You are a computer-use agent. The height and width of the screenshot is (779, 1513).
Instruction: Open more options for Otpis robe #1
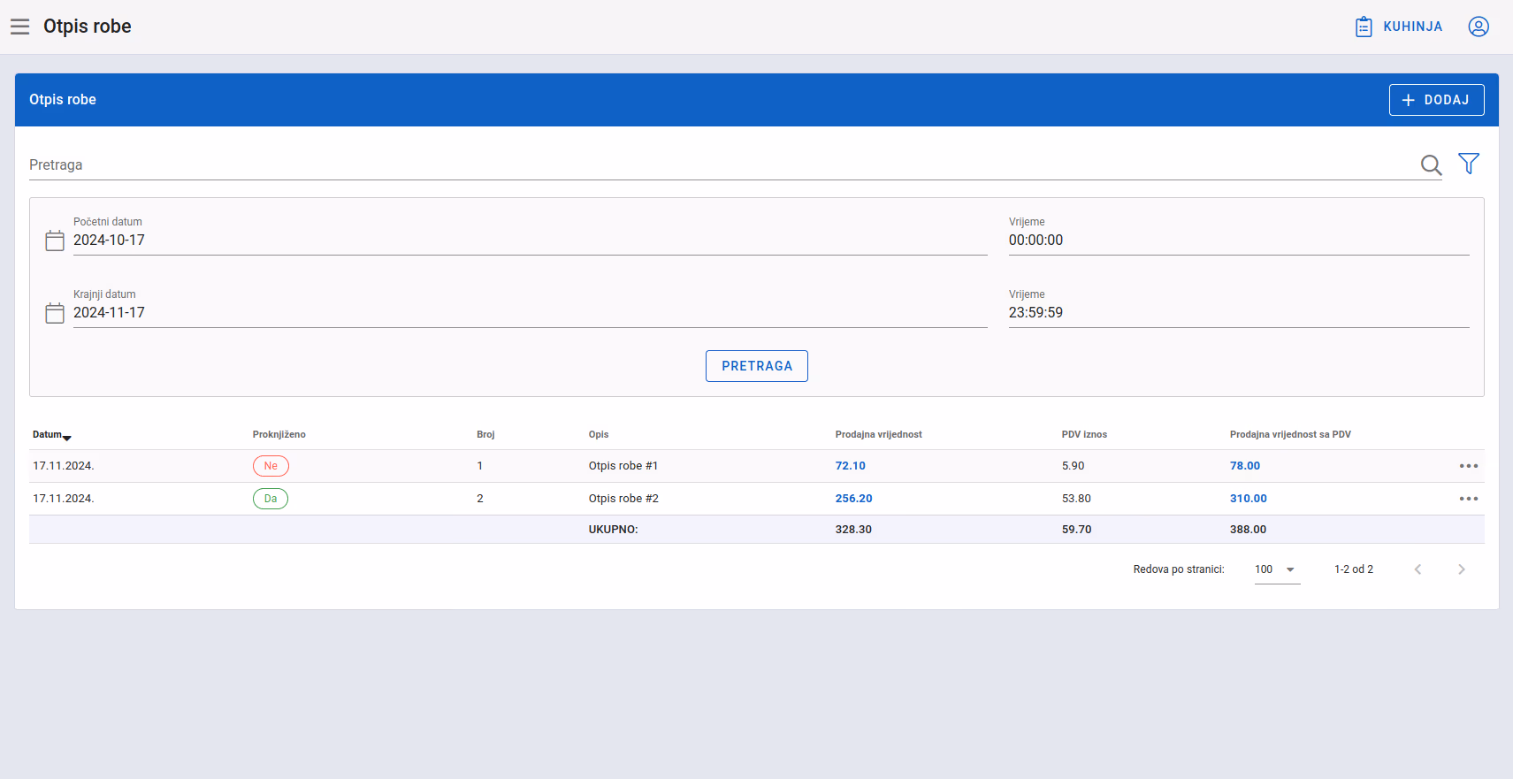[1469, 466]
